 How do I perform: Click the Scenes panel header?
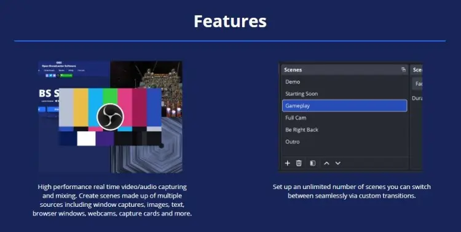[x=345, y=69]
